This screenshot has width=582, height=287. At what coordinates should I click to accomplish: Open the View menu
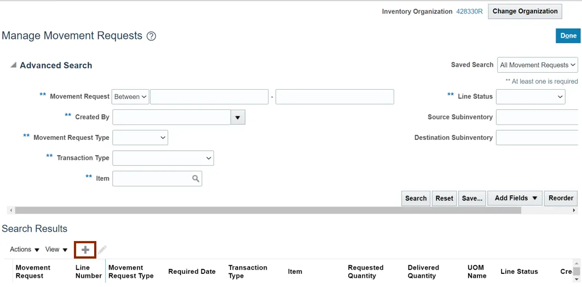[x=56, y=250]
